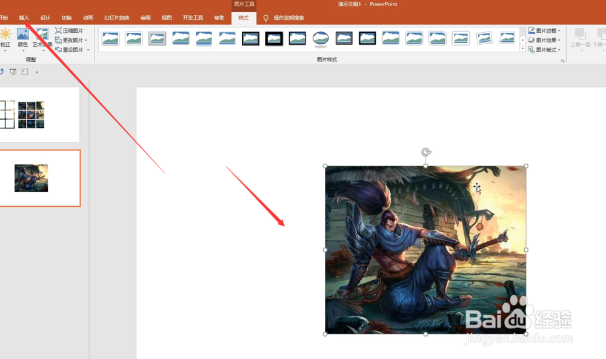Expand the full picture styles gallery
Viewport: 606px width, 359px height.
coord(523,49)
